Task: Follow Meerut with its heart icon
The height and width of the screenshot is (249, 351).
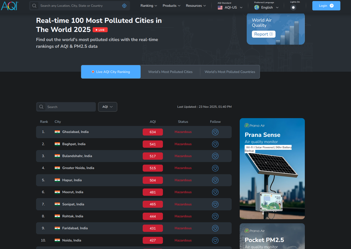Action: 215,192
